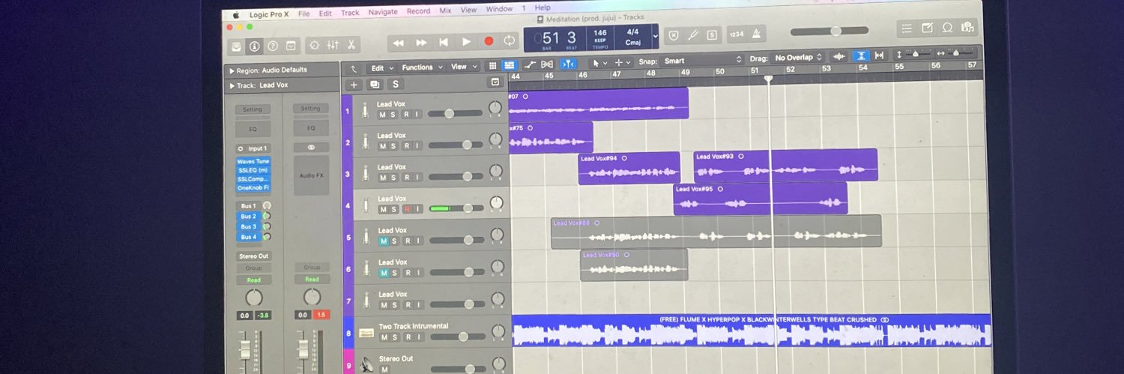Screen dimensions: 1124x374
Task: Click the Stereo Out output slot
Action: pos(253,256)
